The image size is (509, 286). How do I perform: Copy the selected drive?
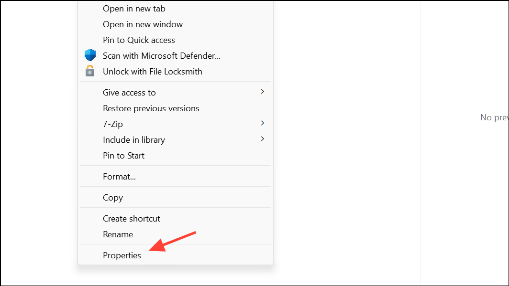(x=113, y=197)
